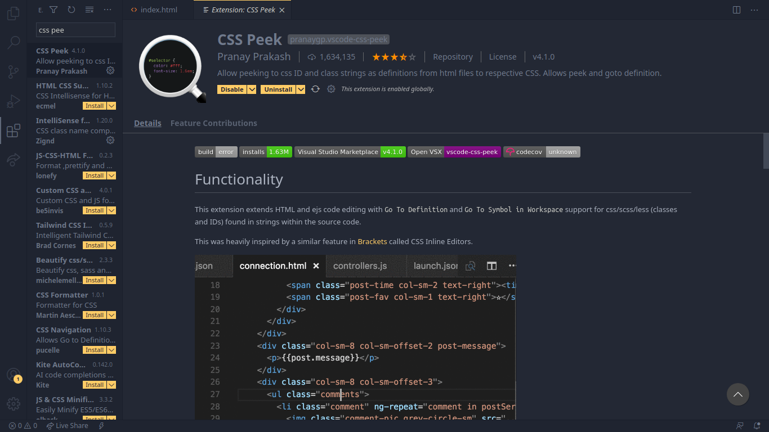Image resolution: width=769 pixels, height=432 pixels.
Task: Open the Manage gear in activity bar
Action: click(14, 404)
